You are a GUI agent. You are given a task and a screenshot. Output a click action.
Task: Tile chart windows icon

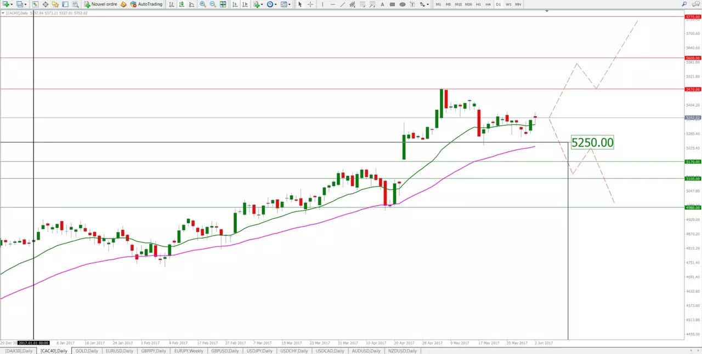click(223, 4)
